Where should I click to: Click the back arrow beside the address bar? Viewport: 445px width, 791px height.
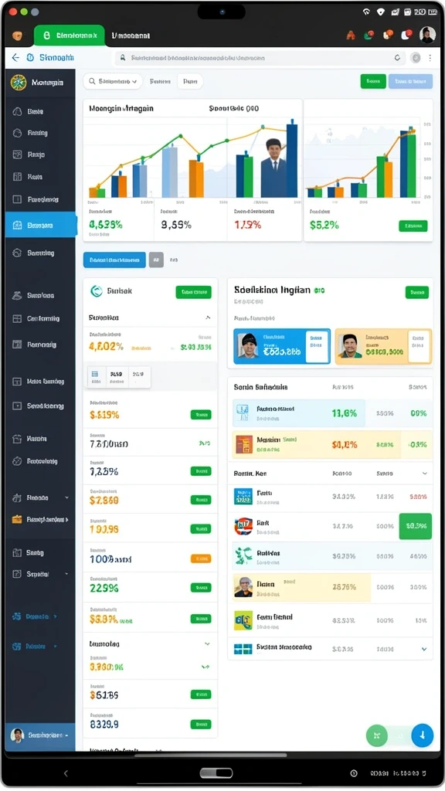tap(15, 58)
